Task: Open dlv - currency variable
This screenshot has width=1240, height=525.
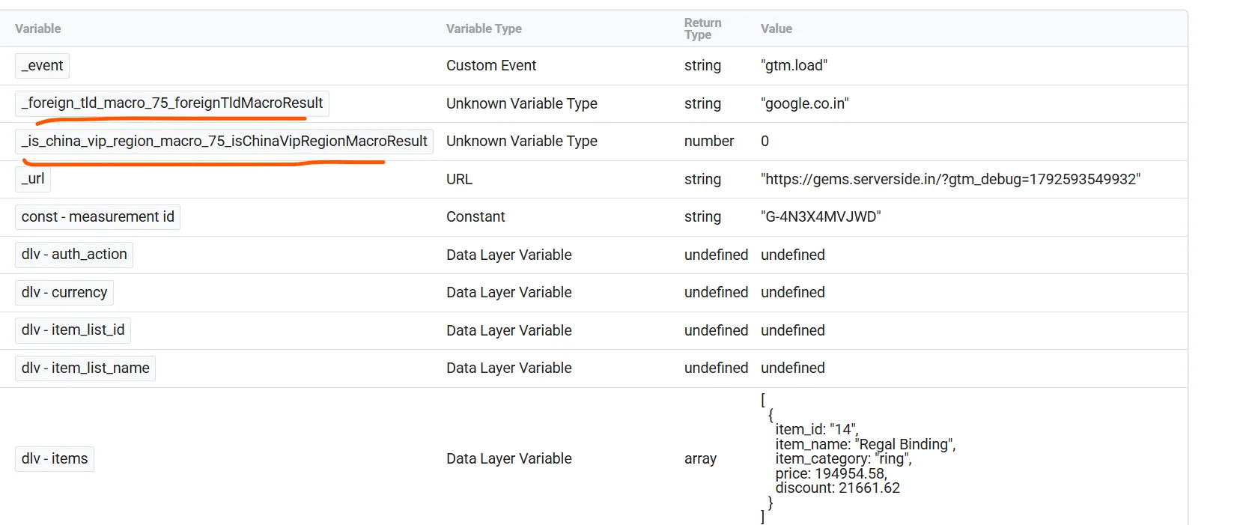Action: (64, 293)
